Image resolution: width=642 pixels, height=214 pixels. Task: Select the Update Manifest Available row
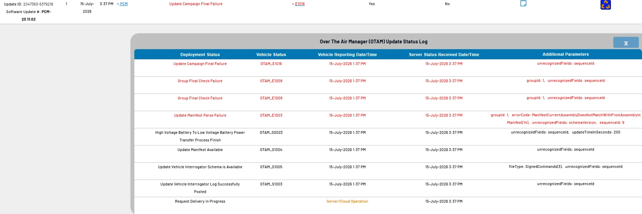click(x=388, y=154)
